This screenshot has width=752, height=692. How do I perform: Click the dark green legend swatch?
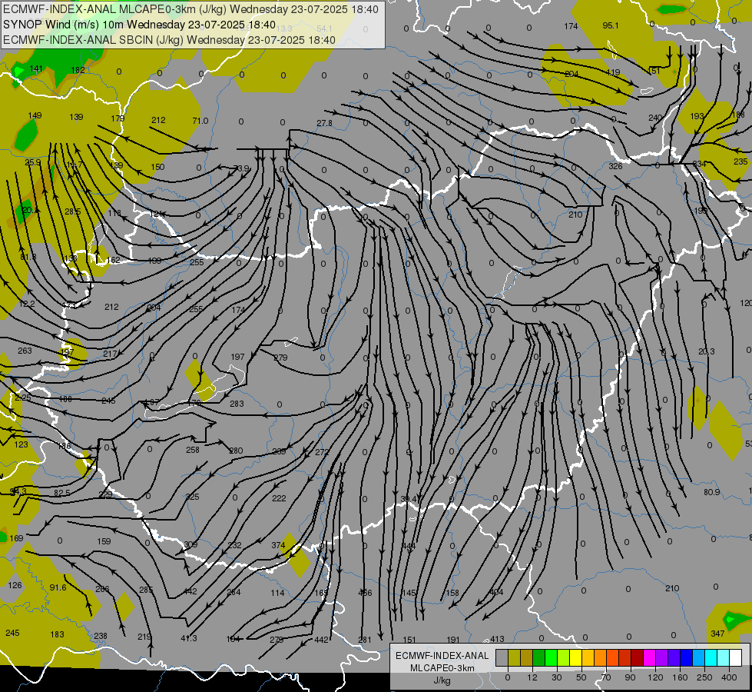539,658
